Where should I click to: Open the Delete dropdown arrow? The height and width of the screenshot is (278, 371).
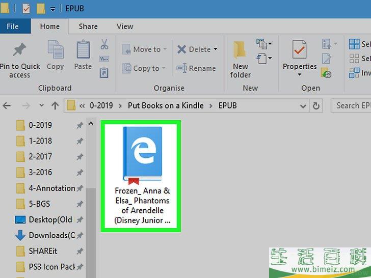216,49
